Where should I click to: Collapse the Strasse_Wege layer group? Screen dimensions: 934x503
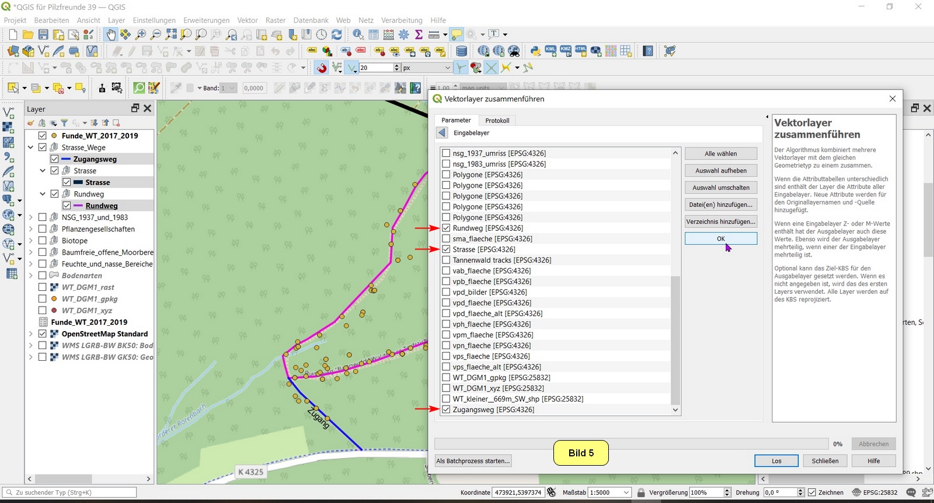tap(30, 147)
